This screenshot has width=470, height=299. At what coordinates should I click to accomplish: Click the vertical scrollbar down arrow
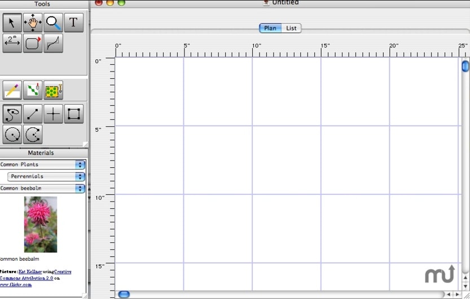click(x=465, y=287)
